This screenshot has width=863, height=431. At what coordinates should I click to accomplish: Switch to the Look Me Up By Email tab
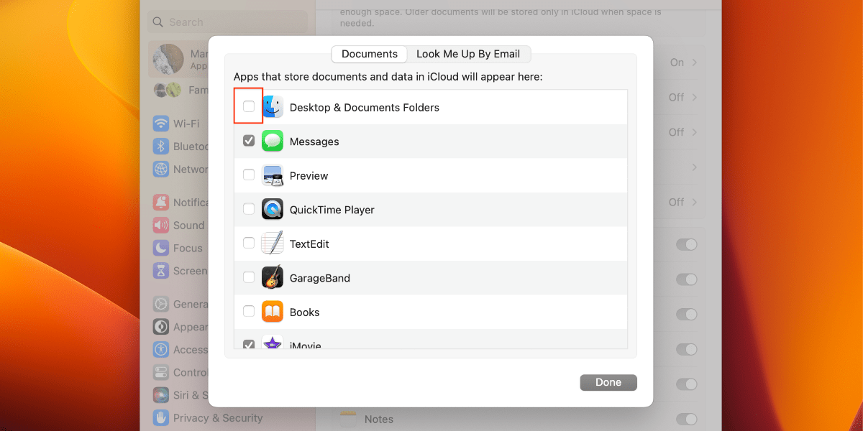[x=469, y=54]
